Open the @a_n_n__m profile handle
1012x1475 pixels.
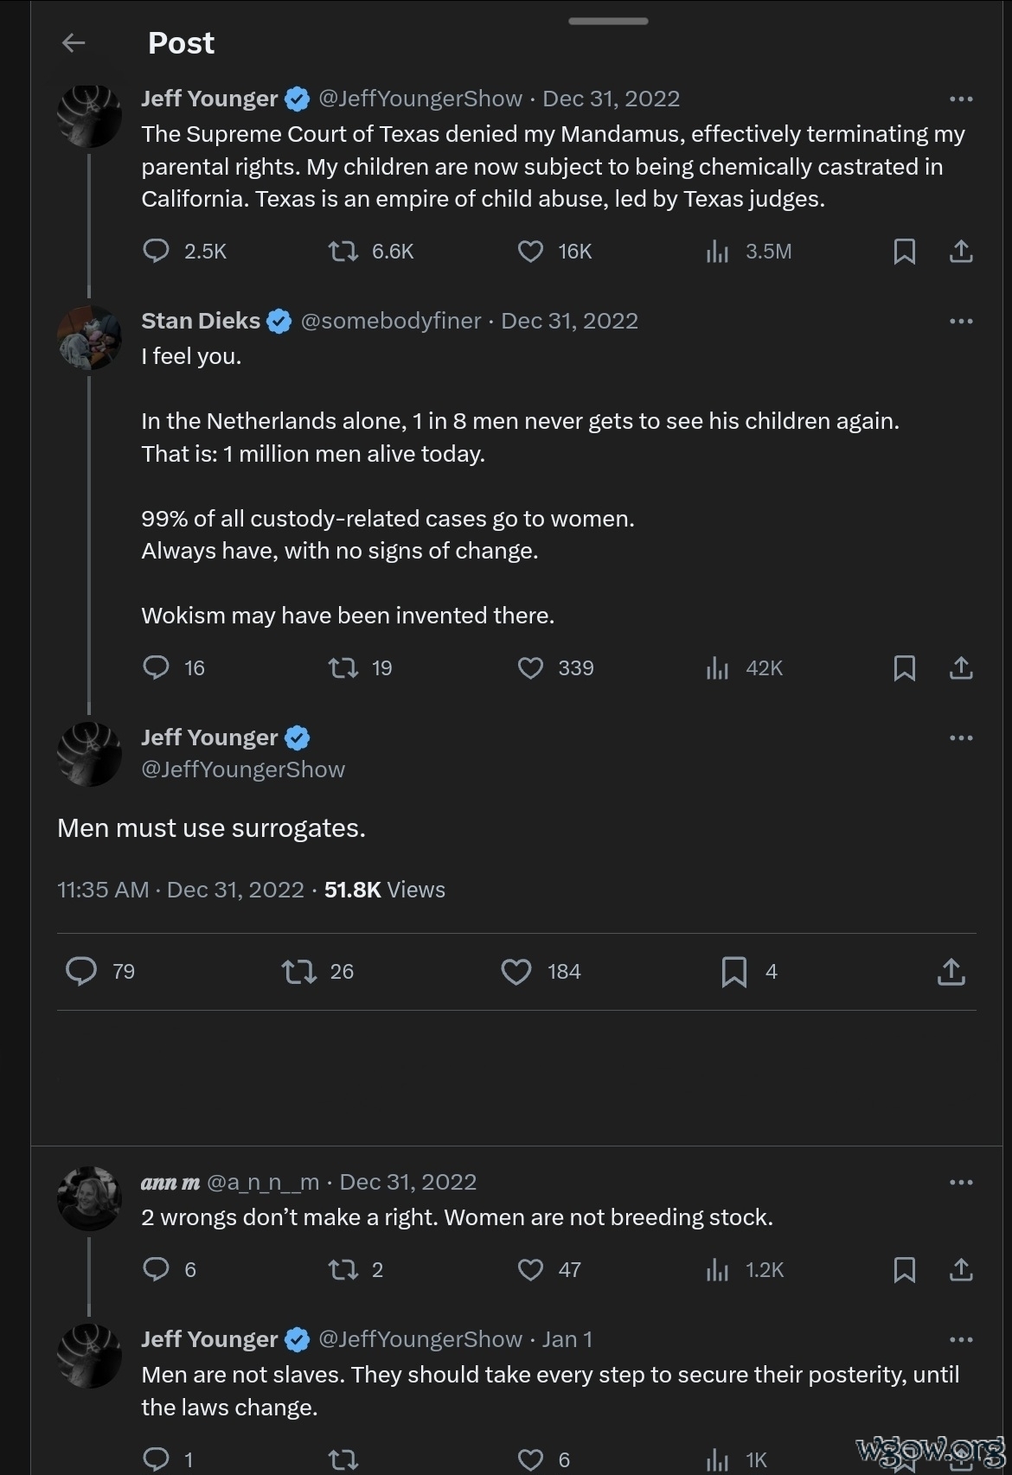(263, 1182)
